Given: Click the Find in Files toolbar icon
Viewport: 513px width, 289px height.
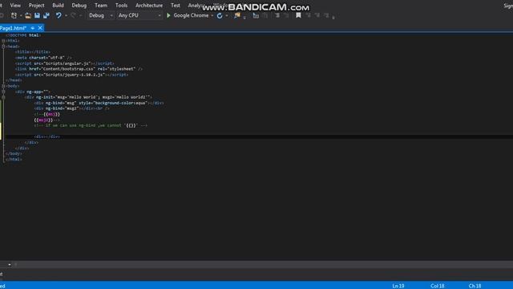Looking at the screenshot, I should pyautogui.click(x=237, y=15).
